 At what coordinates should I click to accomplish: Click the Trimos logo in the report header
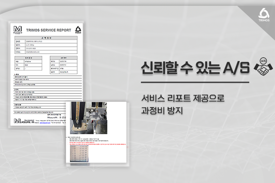[x=78, y=30]
